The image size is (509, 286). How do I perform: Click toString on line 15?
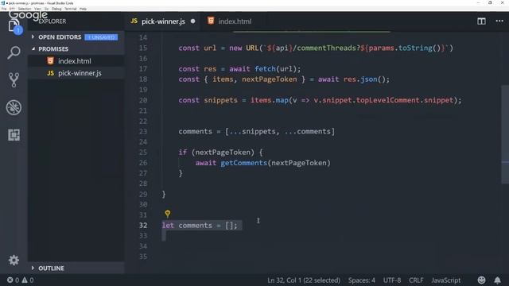click(415, 48)
